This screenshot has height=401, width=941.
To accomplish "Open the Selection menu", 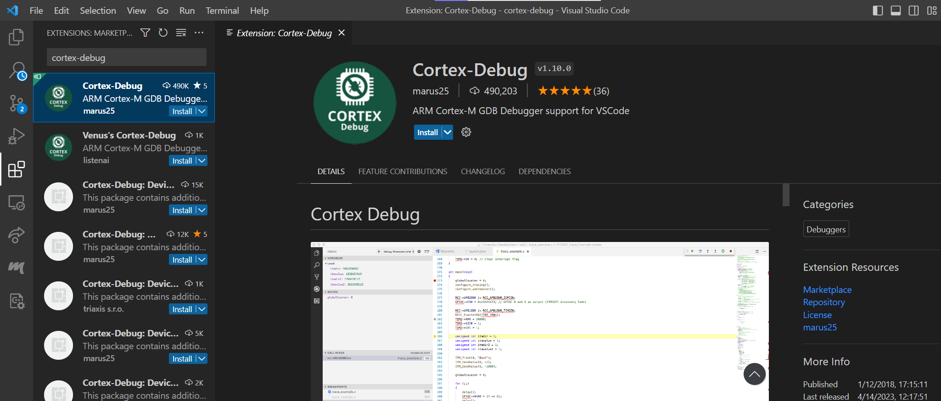I will point(98,11).
